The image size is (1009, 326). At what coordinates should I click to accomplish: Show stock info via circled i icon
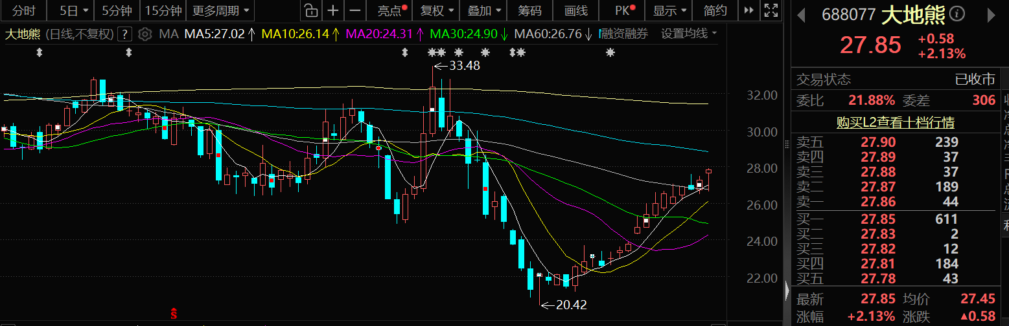coord(957,14)
